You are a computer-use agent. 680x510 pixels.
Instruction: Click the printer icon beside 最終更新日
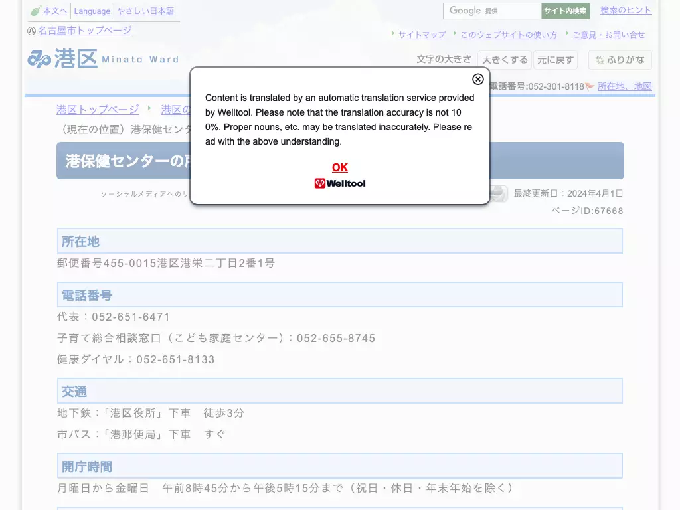click(x=499, y=193)
